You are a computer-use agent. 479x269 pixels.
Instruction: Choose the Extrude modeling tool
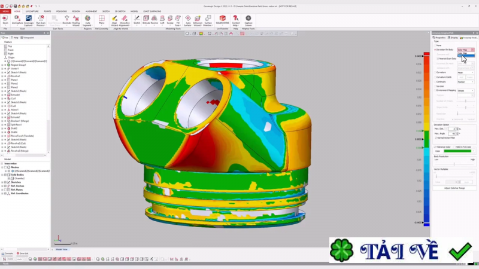pyautogui.click(x=146, y=20)
